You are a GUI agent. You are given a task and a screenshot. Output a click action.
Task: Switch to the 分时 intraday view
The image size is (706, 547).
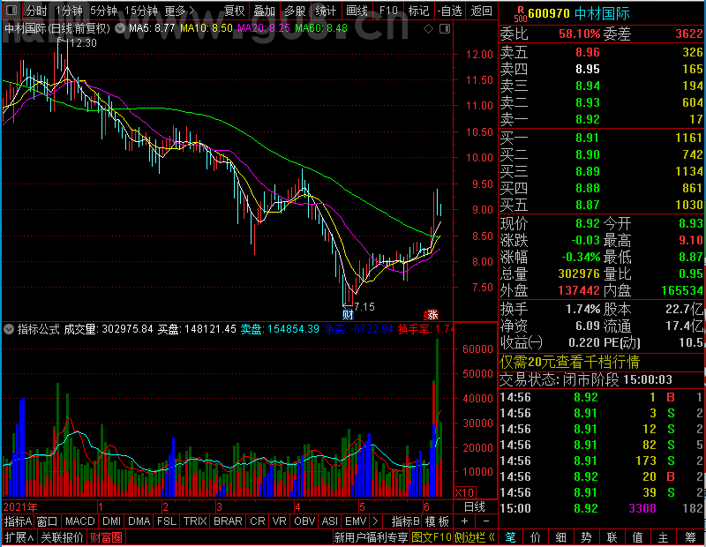(36, 11)
